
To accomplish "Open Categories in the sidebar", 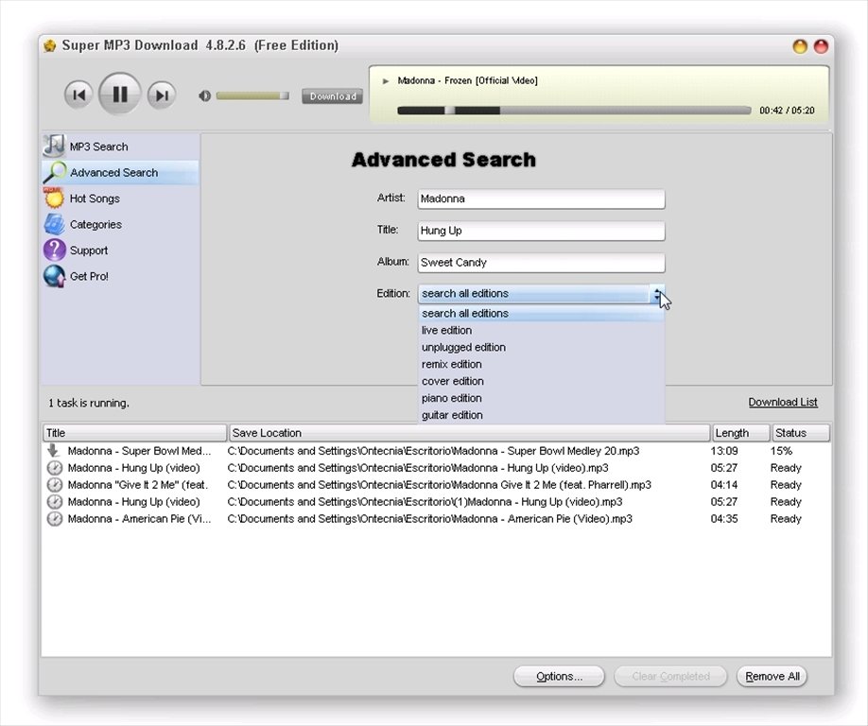I will click(120, 224).
